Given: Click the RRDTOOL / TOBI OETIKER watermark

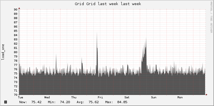Looking at the screenshot, I should coord(211,17).
